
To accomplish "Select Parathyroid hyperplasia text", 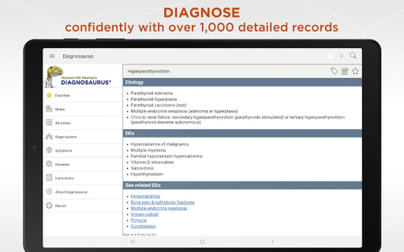I will (154, 100).
